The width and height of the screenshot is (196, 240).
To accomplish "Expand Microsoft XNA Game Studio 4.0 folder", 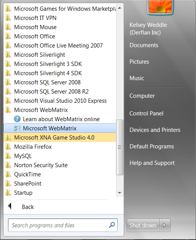I will [60, 138].
